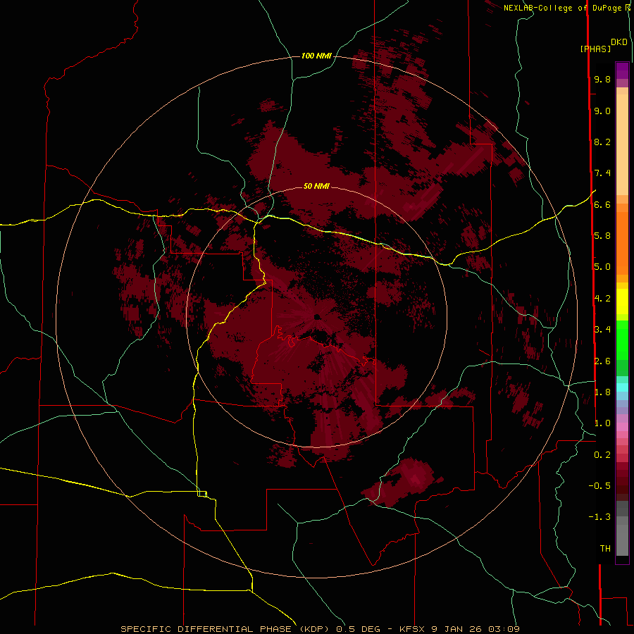Click the 4.2 value on the color scale
The height and width of the screenshot is (634, 634).
click(602, 299)
